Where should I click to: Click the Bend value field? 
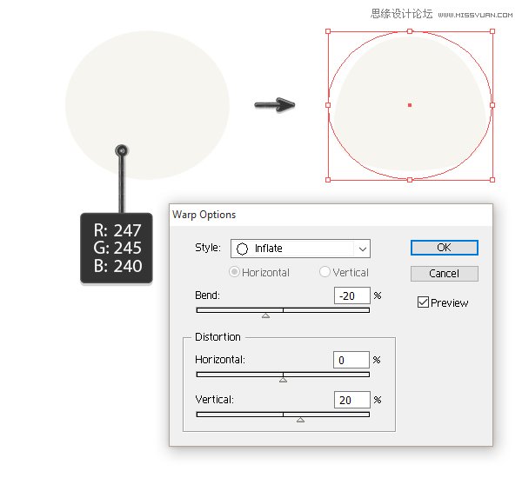351,295
